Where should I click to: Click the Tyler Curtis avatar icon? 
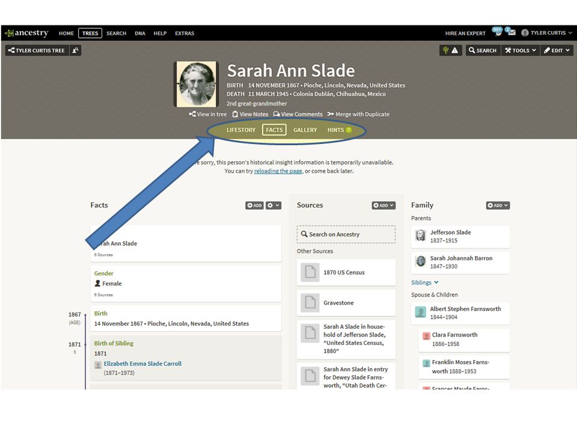point(525,33)
